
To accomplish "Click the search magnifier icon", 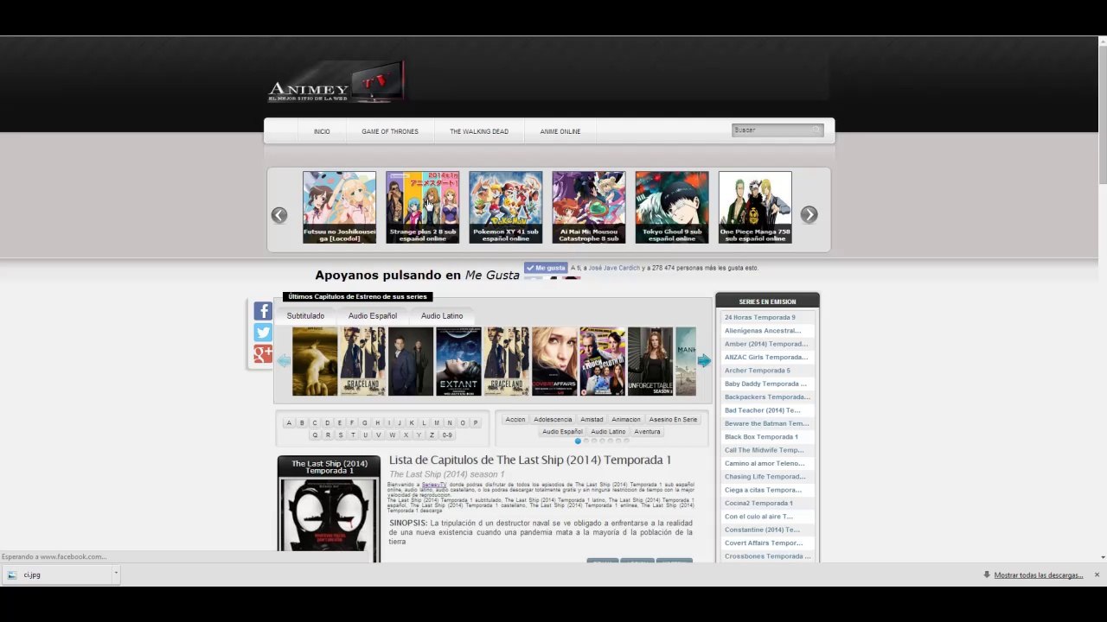I will tap(816, 130).
